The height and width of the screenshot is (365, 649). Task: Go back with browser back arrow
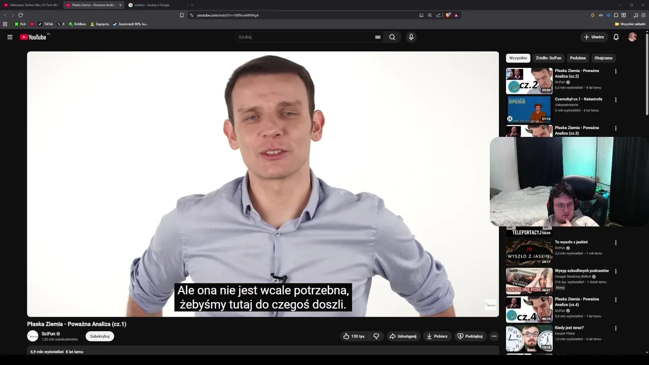coord(6,15)
